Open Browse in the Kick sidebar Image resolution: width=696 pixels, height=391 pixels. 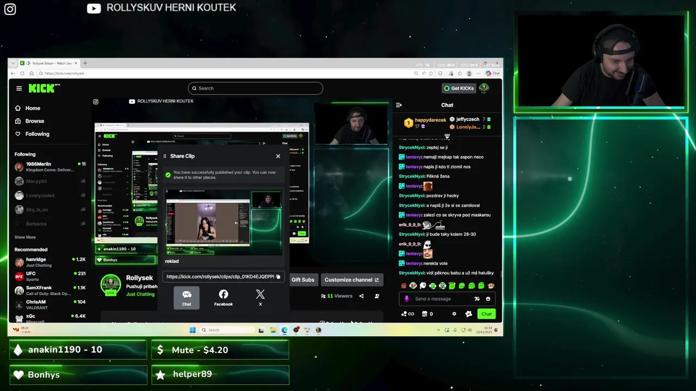click(x=29, y=121)
